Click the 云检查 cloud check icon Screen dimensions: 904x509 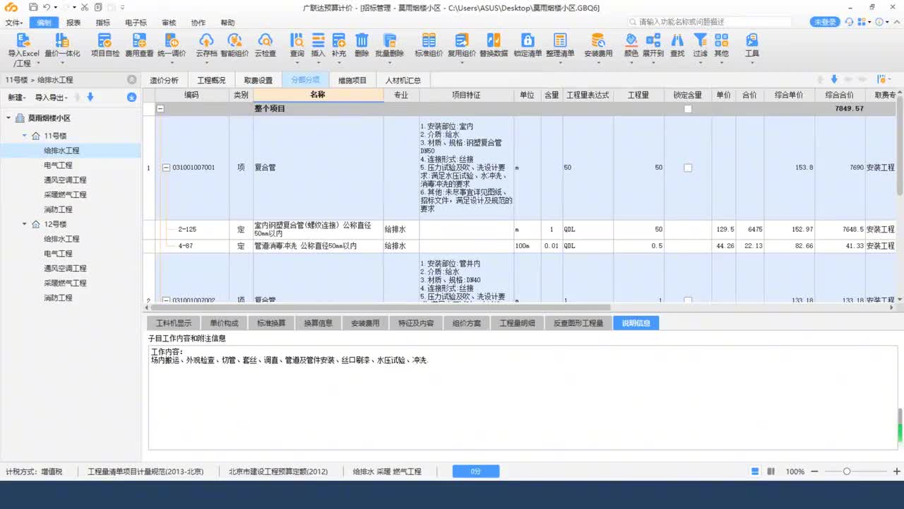tap(266, 40)
